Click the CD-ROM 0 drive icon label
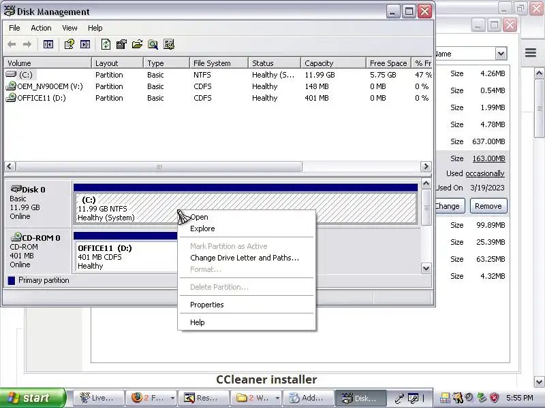545x408 pixels. pos(35,237)
